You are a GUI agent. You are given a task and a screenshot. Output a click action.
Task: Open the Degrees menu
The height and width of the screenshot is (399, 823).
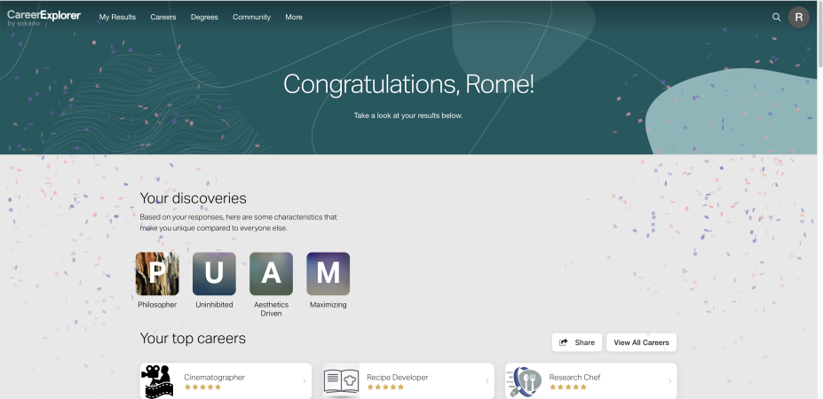[204, 17]
